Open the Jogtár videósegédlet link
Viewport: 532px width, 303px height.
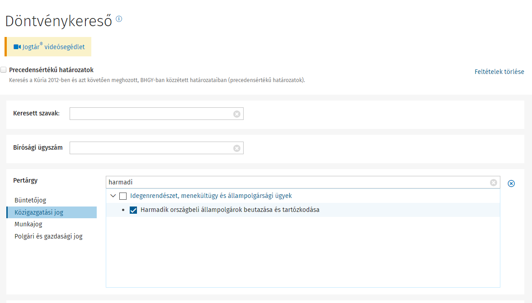coord(53,47)
